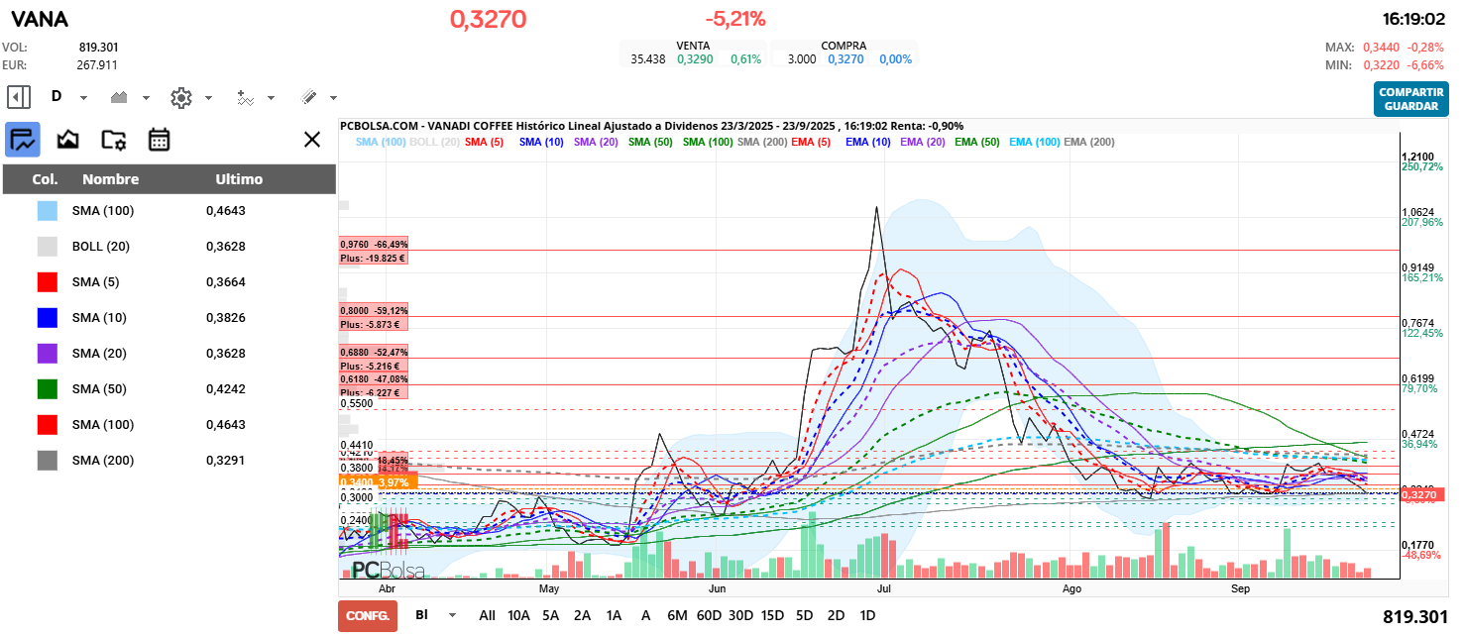Toggle EMA (10) in chart legend

865,142
